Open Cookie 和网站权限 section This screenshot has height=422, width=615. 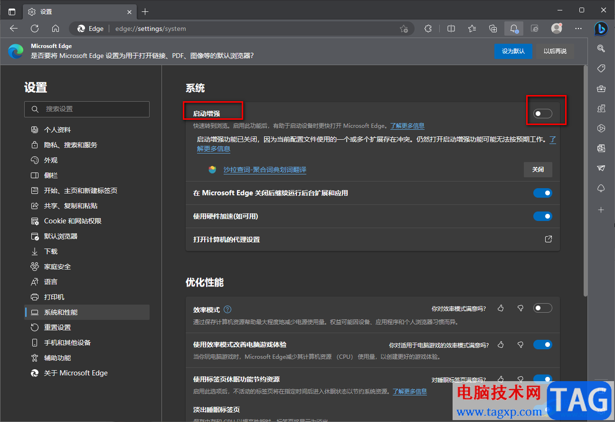point(87,221)
